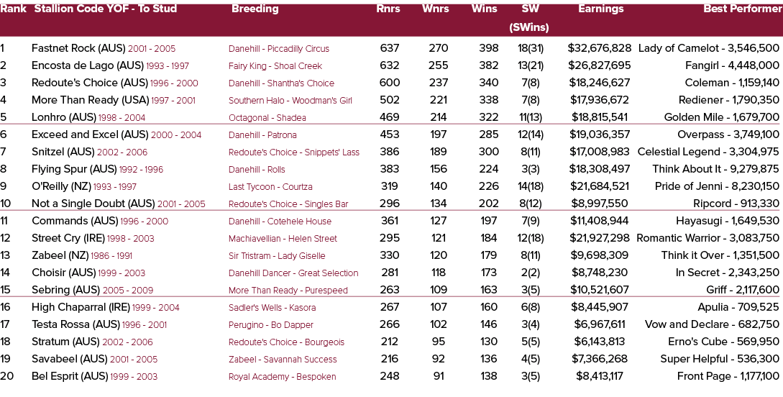
Task: Click the Earnings column header
Action: (x=601, y=9)
